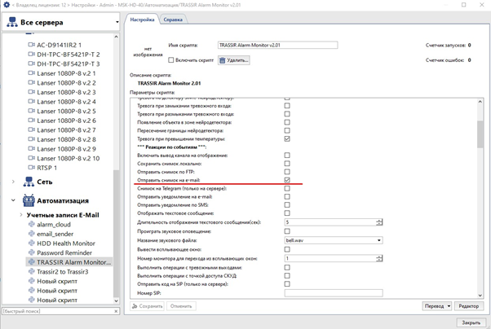This screenshot has width=491, height=329.
Task: Click the Имя скрипта text field
Action: point(277,45)
